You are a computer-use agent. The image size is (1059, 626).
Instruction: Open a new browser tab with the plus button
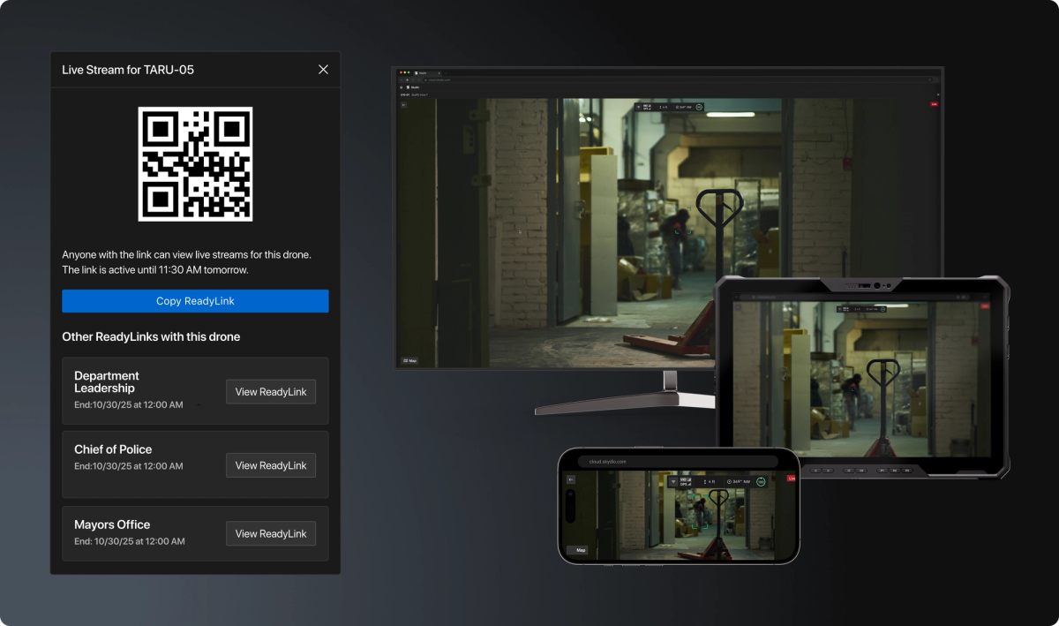pyautogui.click(x=446, y=73)
